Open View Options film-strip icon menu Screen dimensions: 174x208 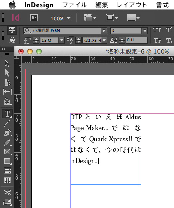[x=90, y=18]
